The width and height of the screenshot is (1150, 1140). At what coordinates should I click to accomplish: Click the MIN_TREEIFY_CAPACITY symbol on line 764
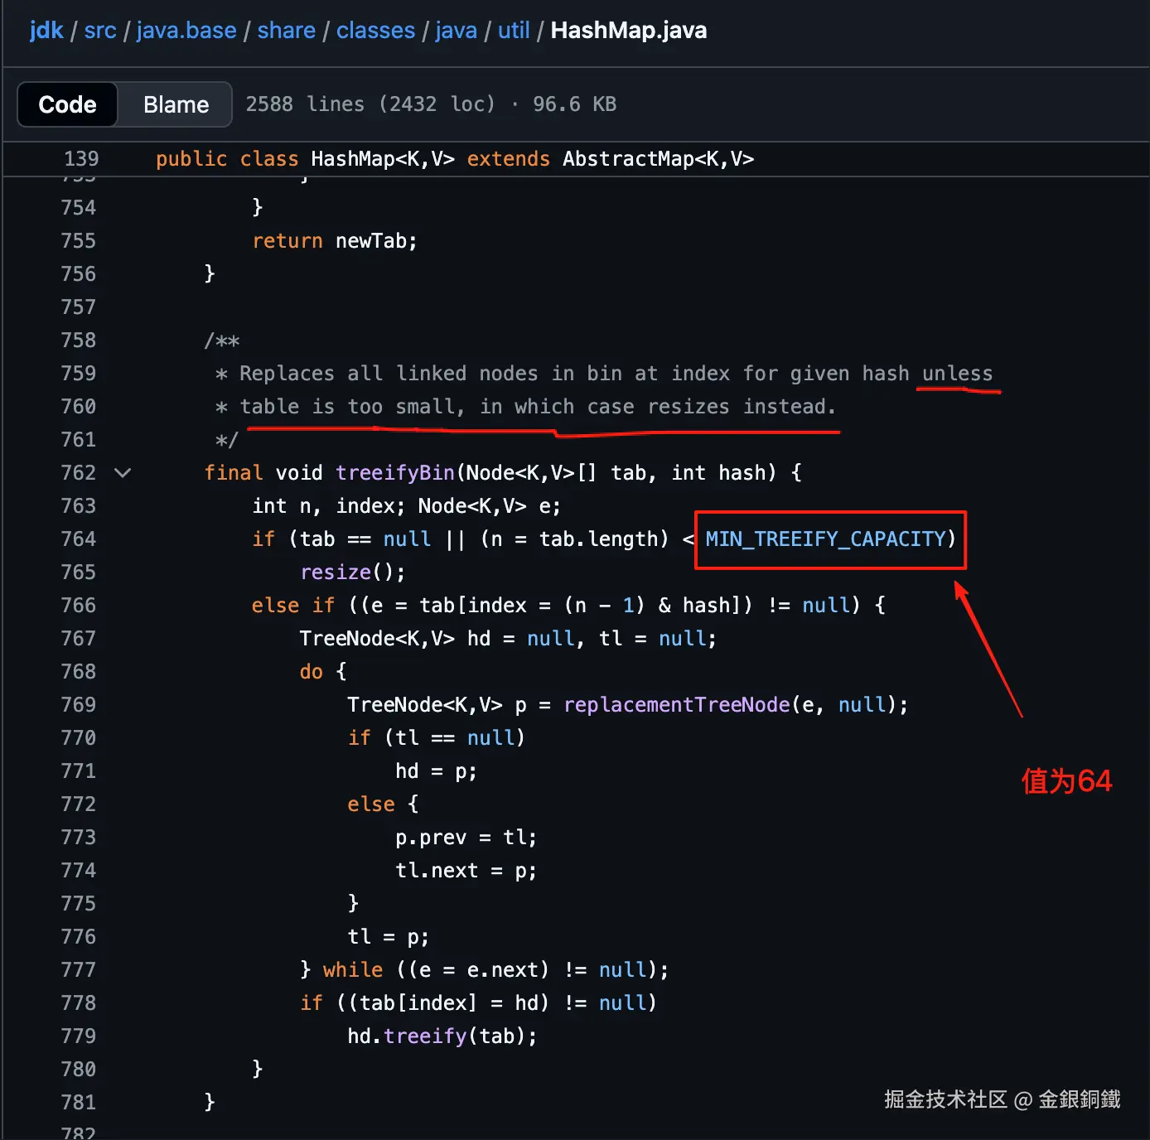825,539
